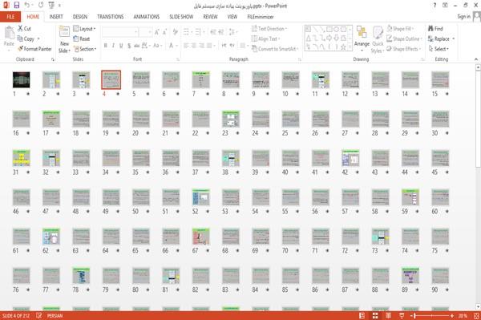Increase font size with large A

(x=157, y=32)
